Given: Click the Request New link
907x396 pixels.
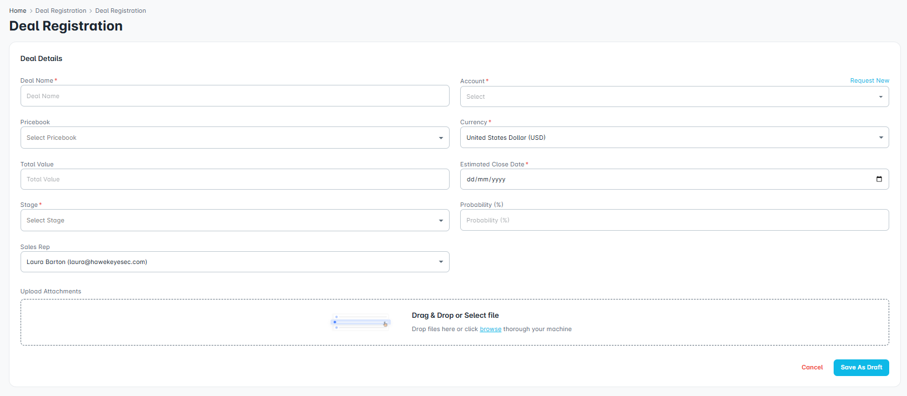Looking at the screenshot, I should coord(869,80).
